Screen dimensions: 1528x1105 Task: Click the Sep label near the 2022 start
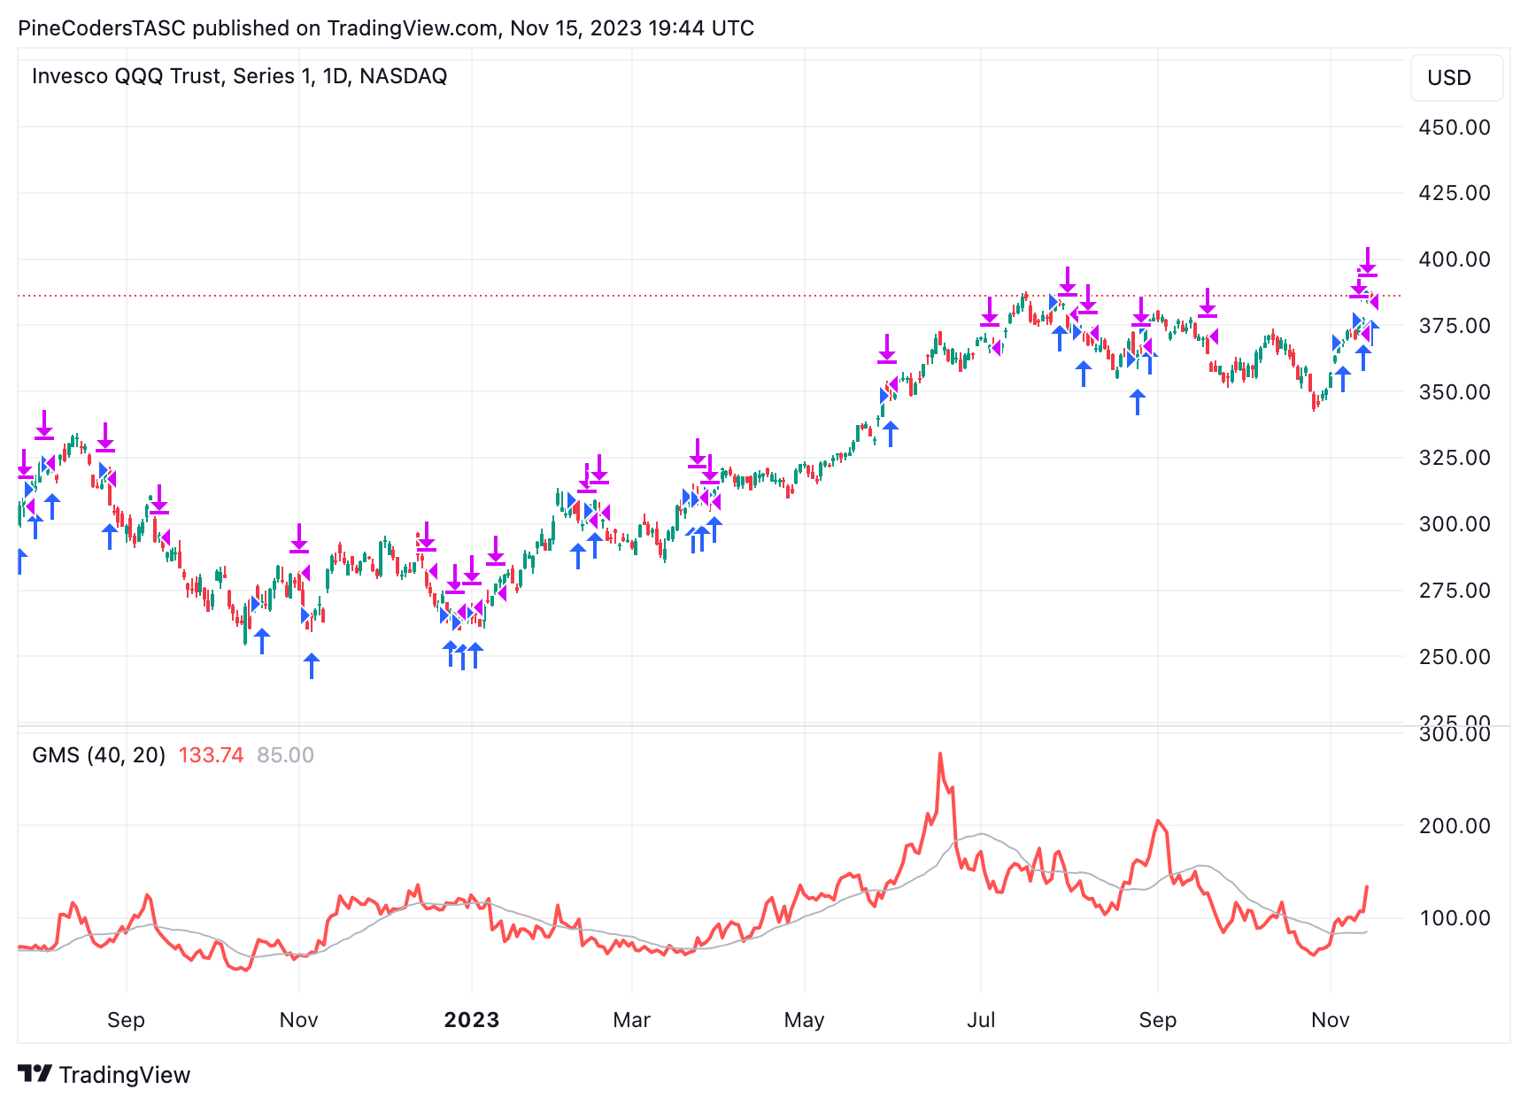tap(126, 1020)
